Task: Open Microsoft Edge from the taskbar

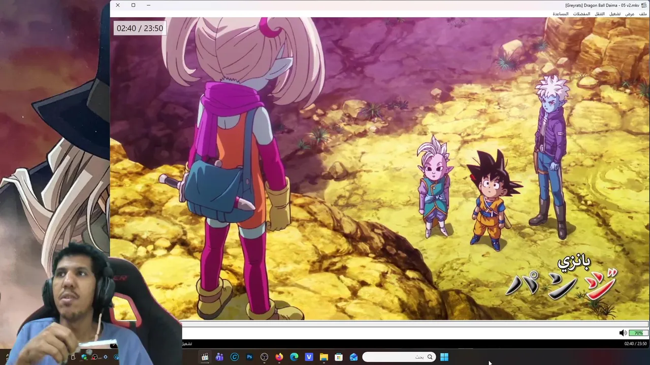Action: click(x=294, y=357)
